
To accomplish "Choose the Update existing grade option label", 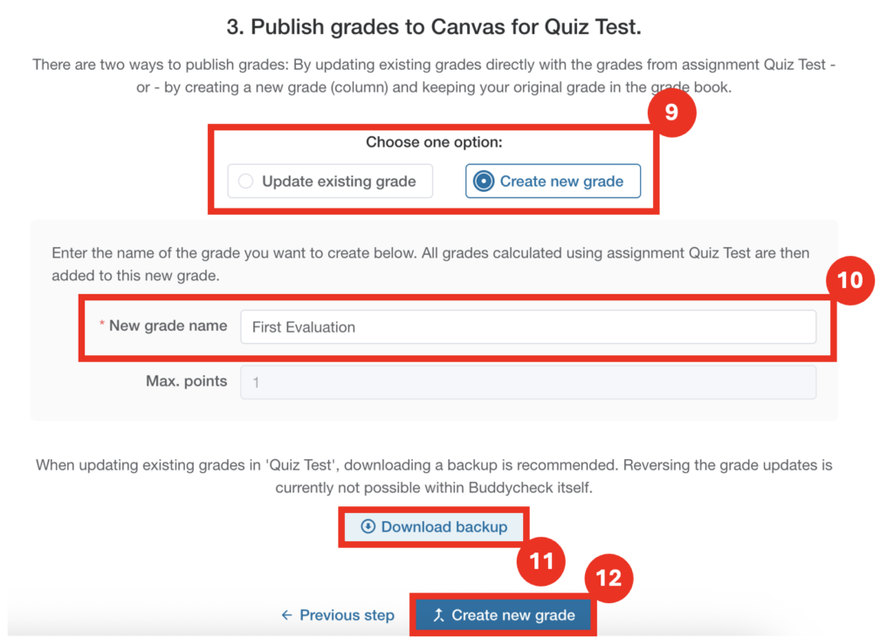I will (x=339, y=182).
